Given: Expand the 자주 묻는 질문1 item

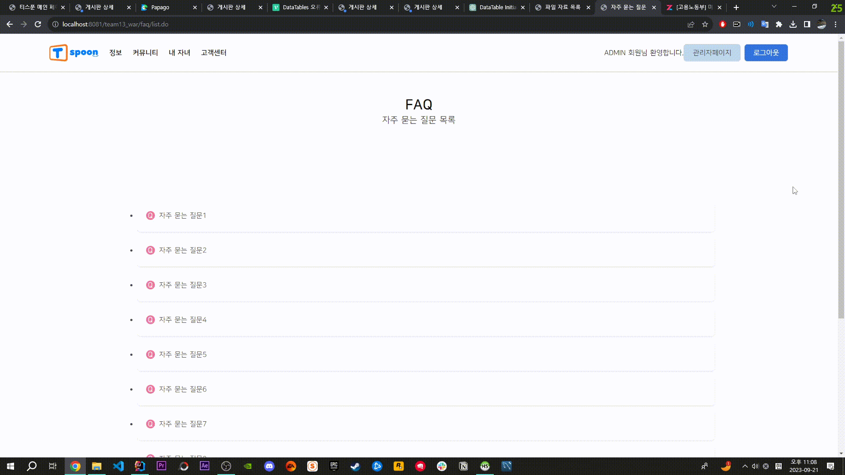Looking at the screenshot, I should tap(182, 216).
